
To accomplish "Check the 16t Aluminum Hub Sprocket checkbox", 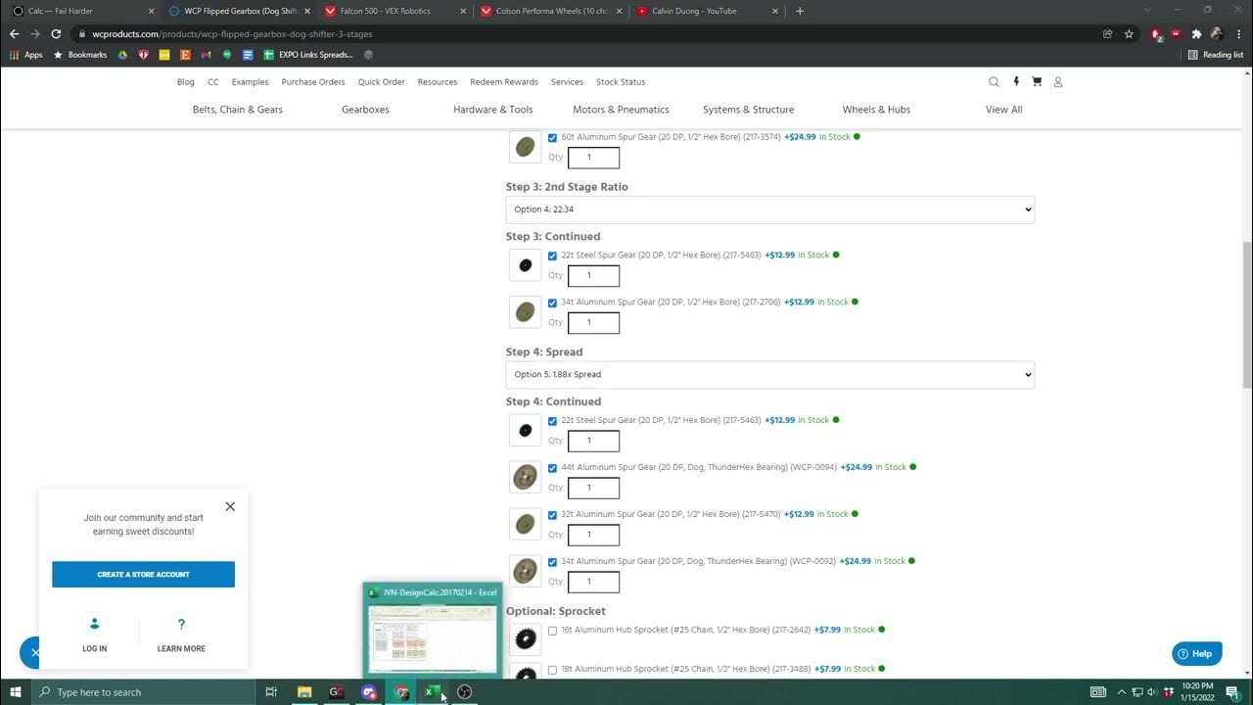I will pyautogui.click(x=552, y=631).
